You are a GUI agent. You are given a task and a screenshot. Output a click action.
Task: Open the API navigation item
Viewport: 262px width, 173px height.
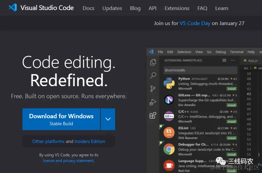(x=153, y=8)
